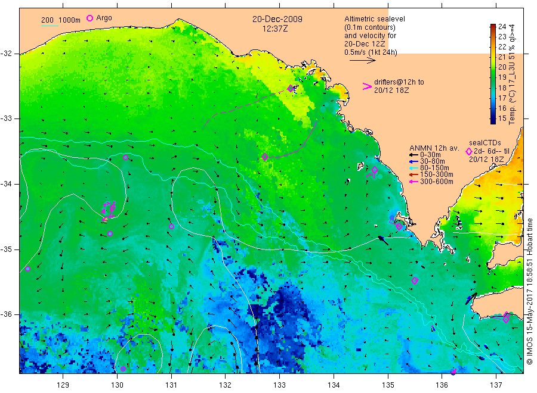537x393 pixels.
Task: Click the 'drifters@12h to' legend text
Action: 399,82
